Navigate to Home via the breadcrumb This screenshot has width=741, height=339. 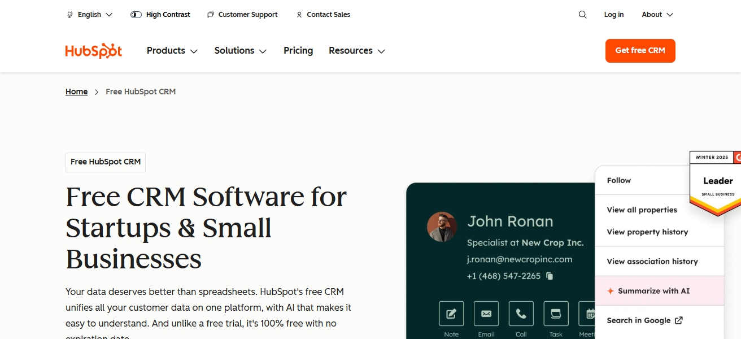click(x=76, y=91)
